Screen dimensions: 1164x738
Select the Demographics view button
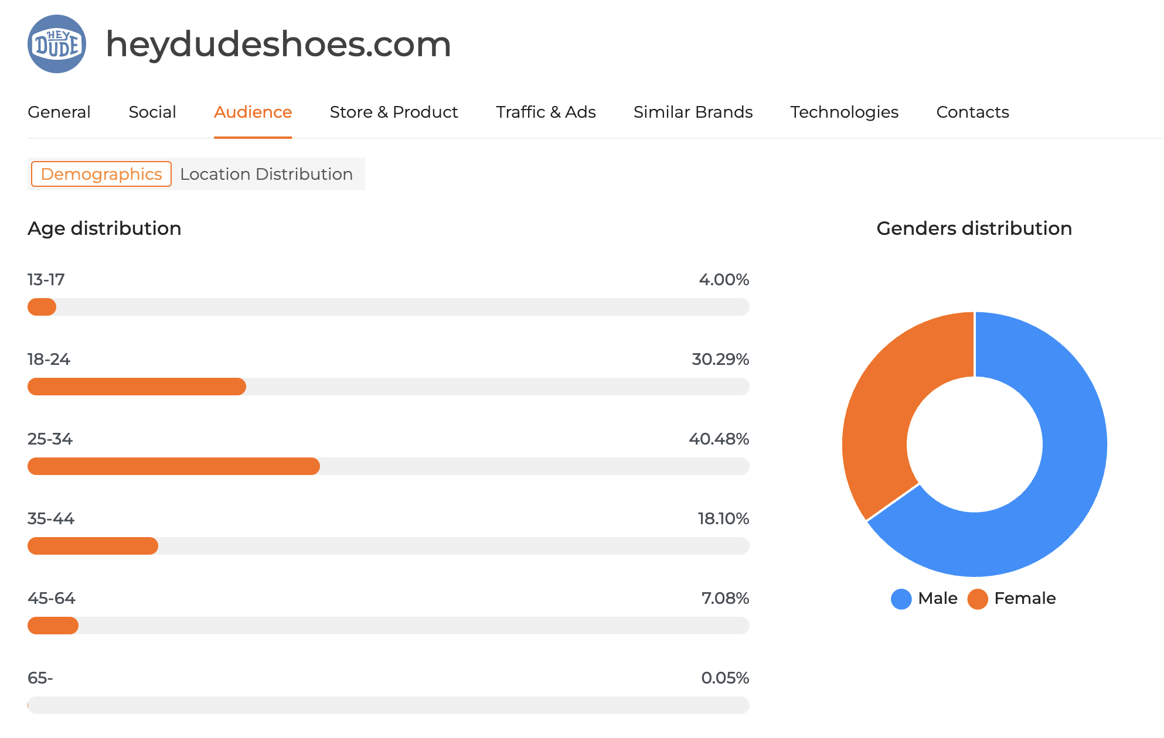[x=101, y=174]
